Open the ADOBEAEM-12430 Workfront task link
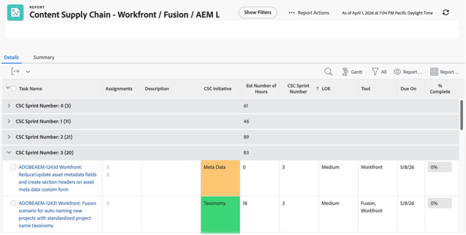The width and height of the screenshot is (466, 235). pyautogui.click(x=57, y=179)
